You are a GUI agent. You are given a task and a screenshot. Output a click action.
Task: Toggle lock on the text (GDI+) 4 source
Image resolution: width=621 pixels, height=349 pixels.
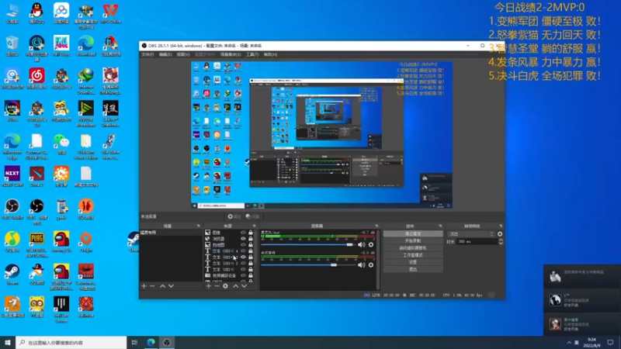coord(250,251)
